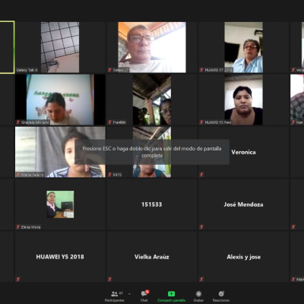Expand the caret next to Participantes
The height and width of the screenshot is (304, 304).
[x=129, y=294]
